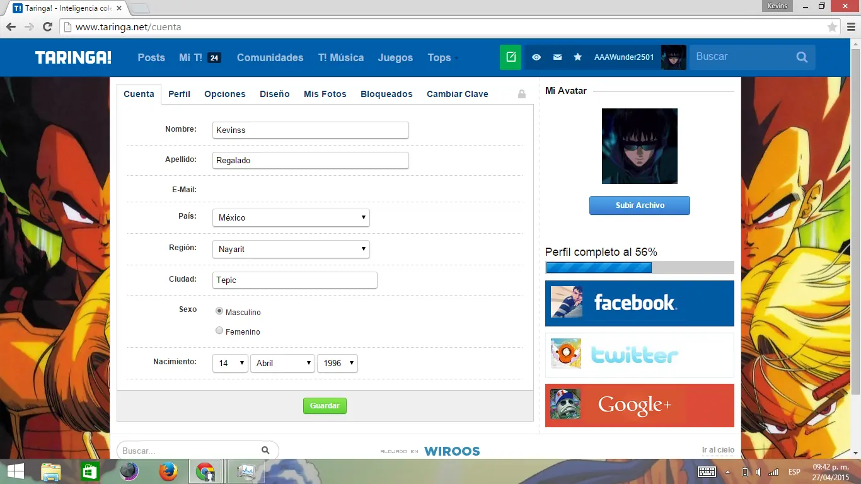861x484 pixels.
Task: Open T! Música in the navigation bar
Action: (341, 57)
